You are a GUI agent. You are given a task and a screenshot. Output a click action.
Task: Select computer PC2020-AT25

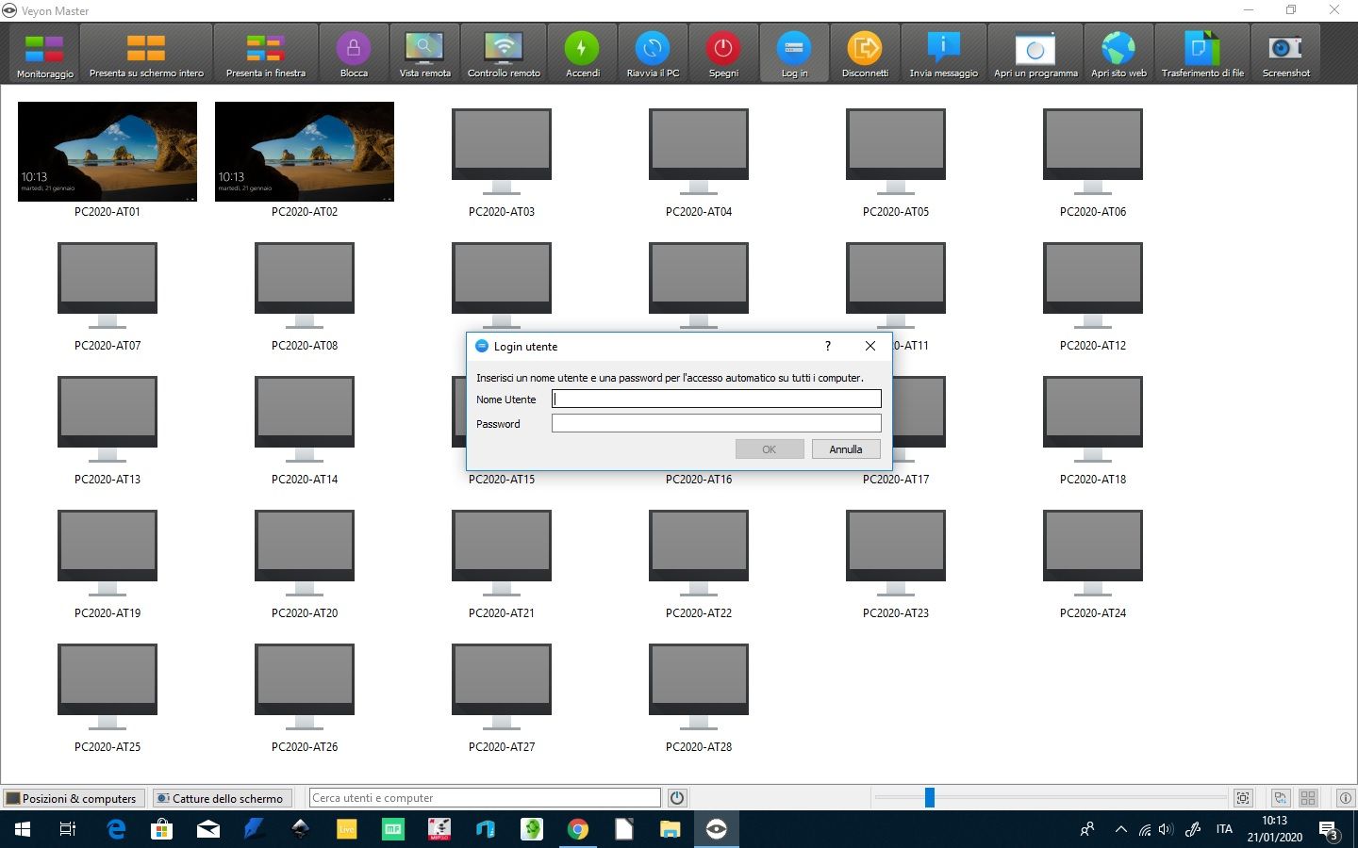point(108,696)
